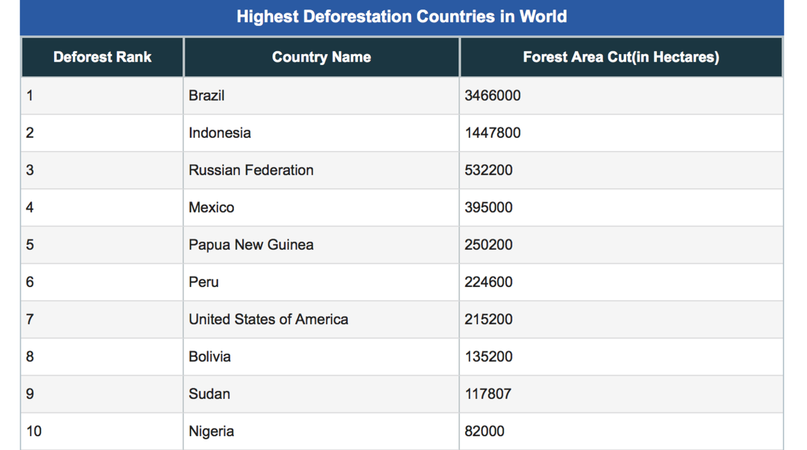Viewport: 807px width, 450px height.
Task: Click the value 395000 for Mexico
Action: pyautogui.click(x=489, y=208)
